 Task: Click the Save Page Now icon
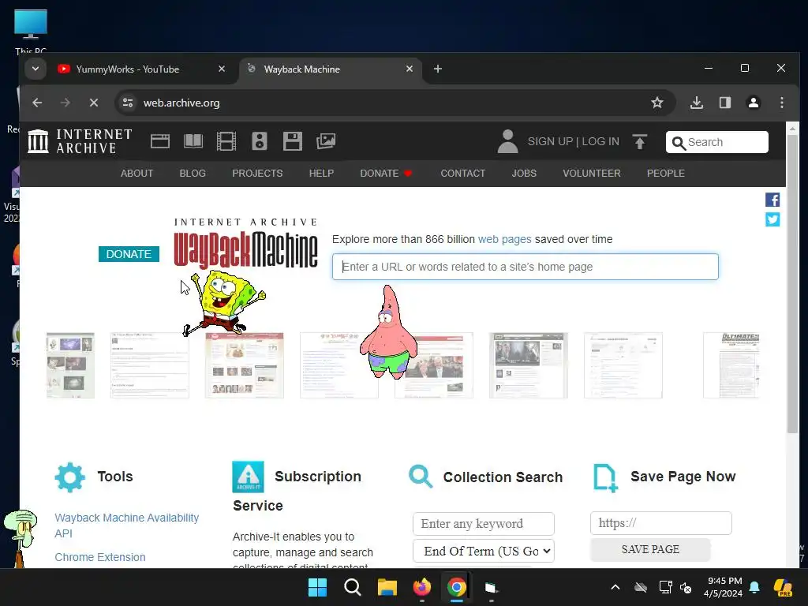pyautogui.click(x=605, y=478)
